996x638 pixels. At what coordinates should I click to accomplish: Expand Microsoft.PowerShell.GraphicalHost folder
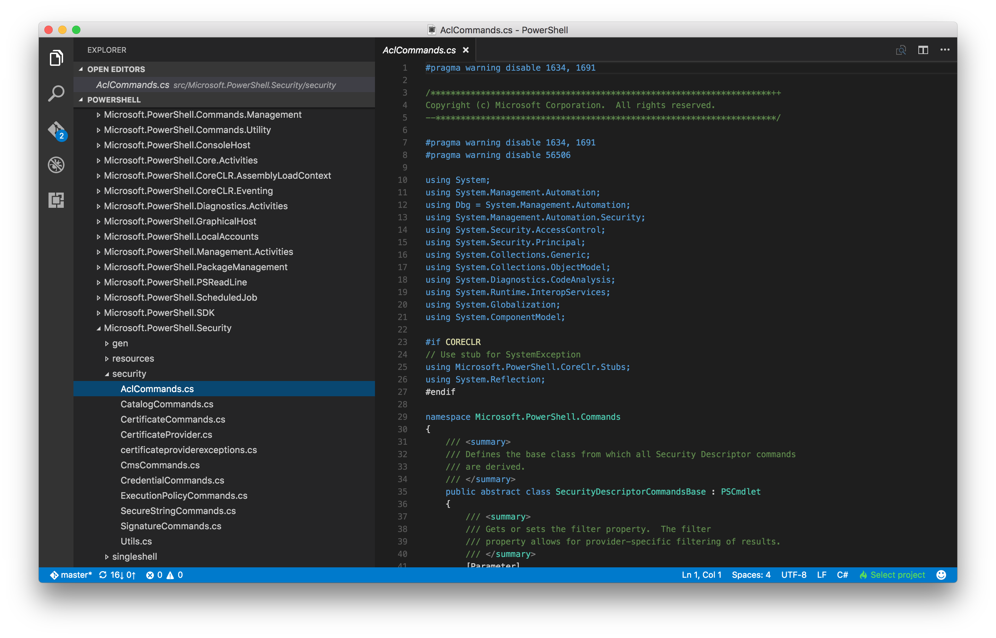224,221
